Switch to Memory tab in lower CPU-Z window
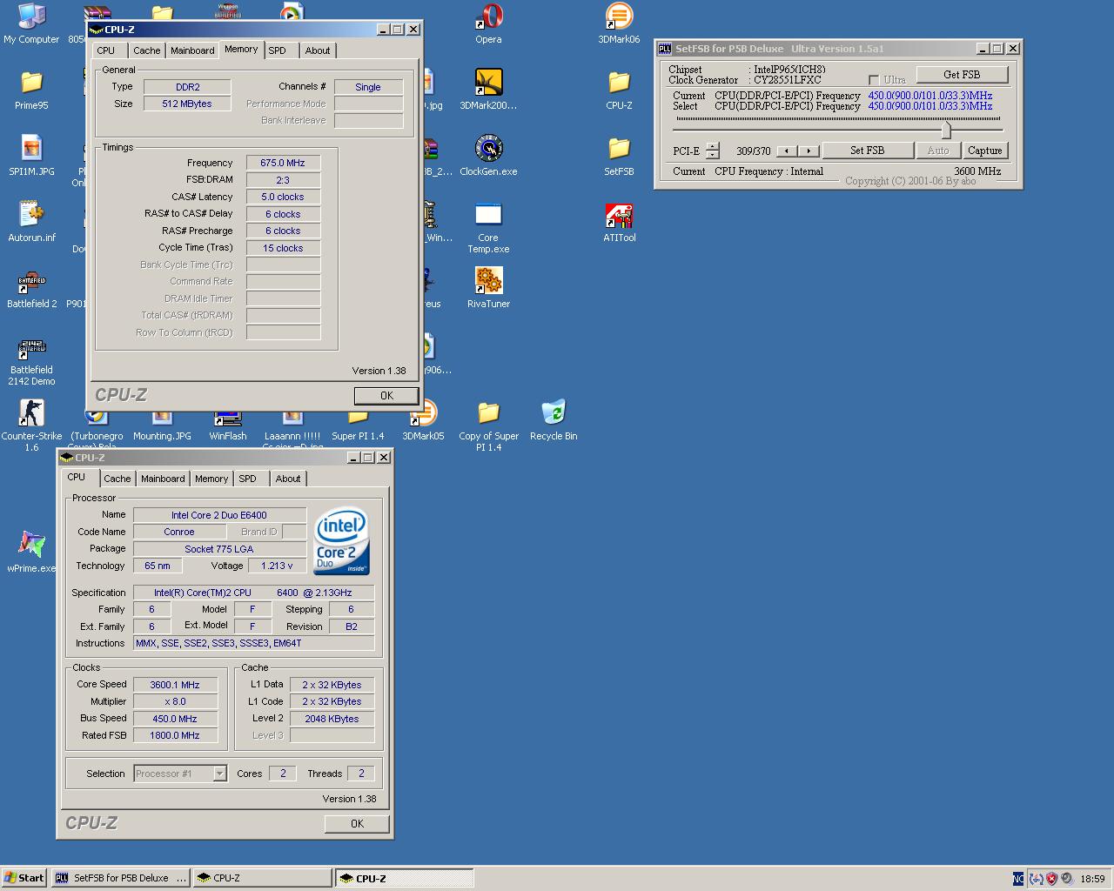This screenshot has height=891, width=1114. (211, 479)
